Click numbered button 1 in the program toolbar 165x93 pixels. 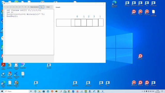pos(5,7)
